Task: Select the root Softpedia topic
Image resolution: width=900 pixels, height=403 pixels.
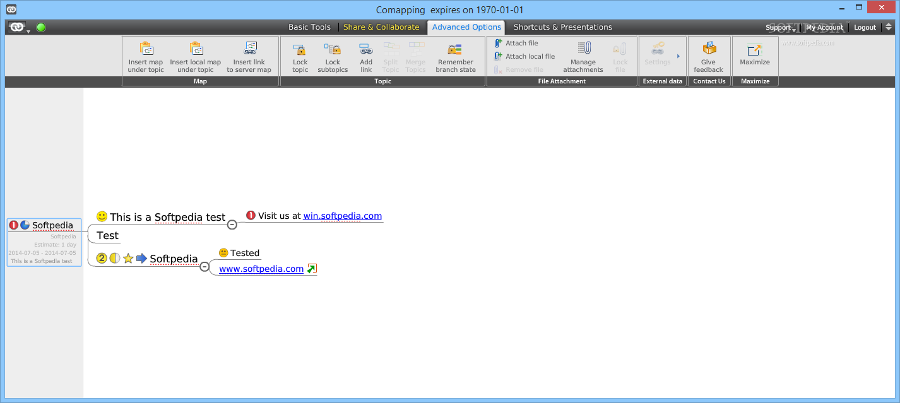Action: click(52, 225)
